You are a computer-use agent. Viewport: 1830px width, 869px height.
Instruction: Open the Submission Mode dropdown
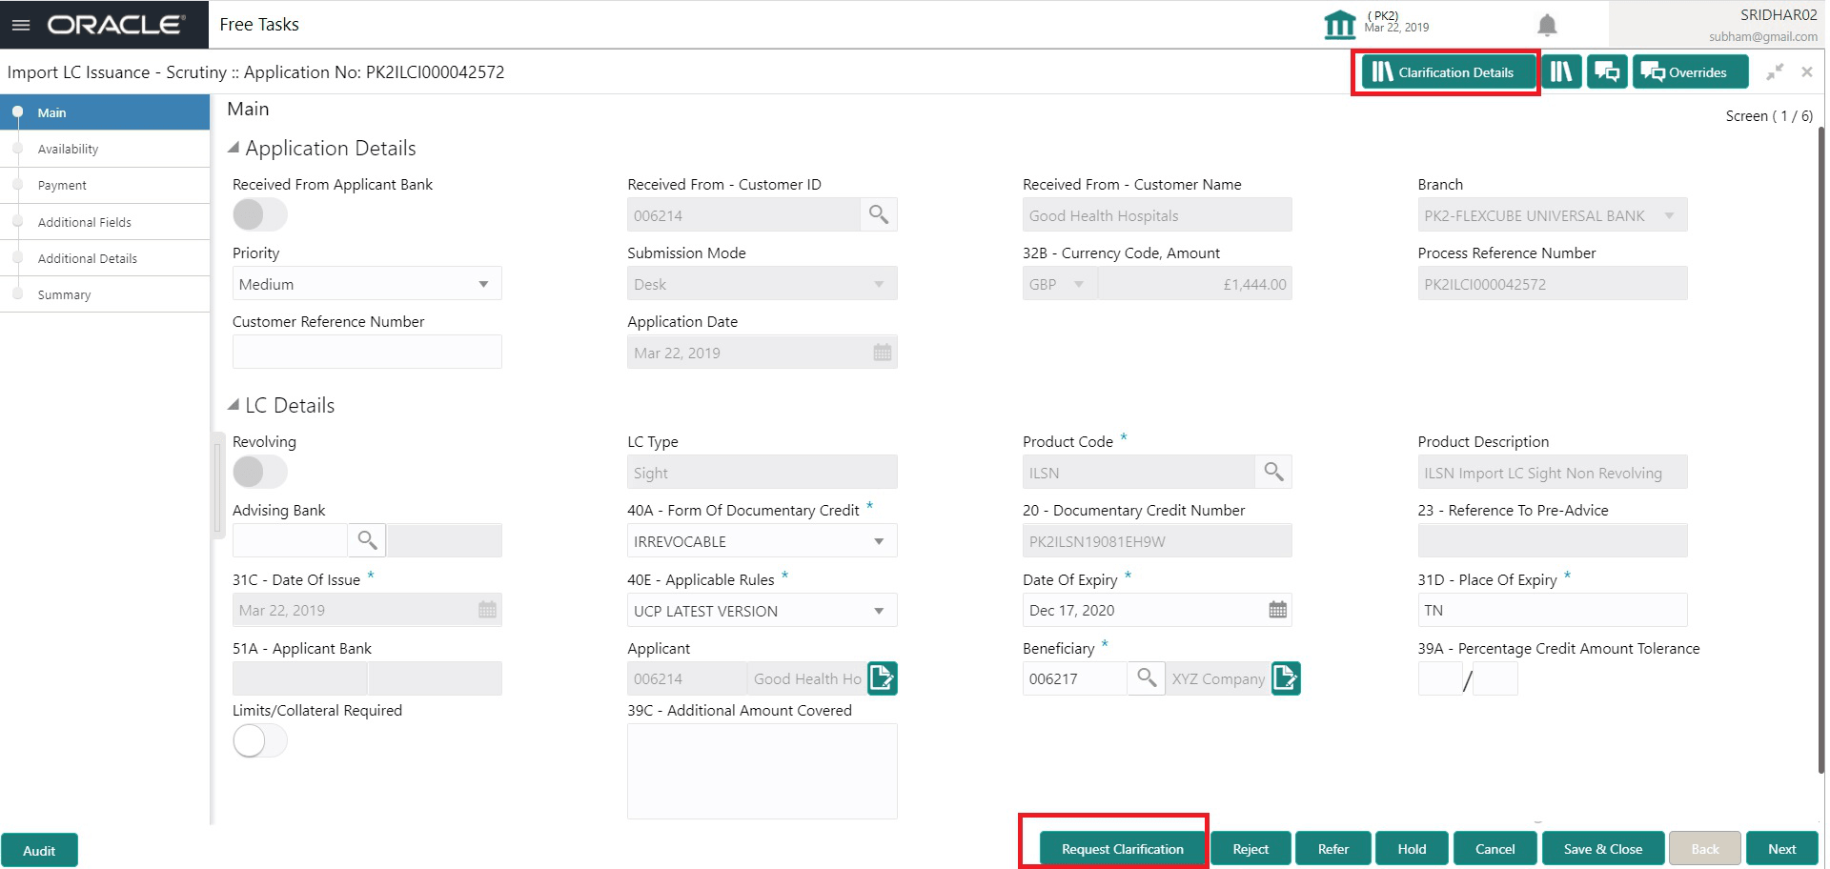point(762,284)
